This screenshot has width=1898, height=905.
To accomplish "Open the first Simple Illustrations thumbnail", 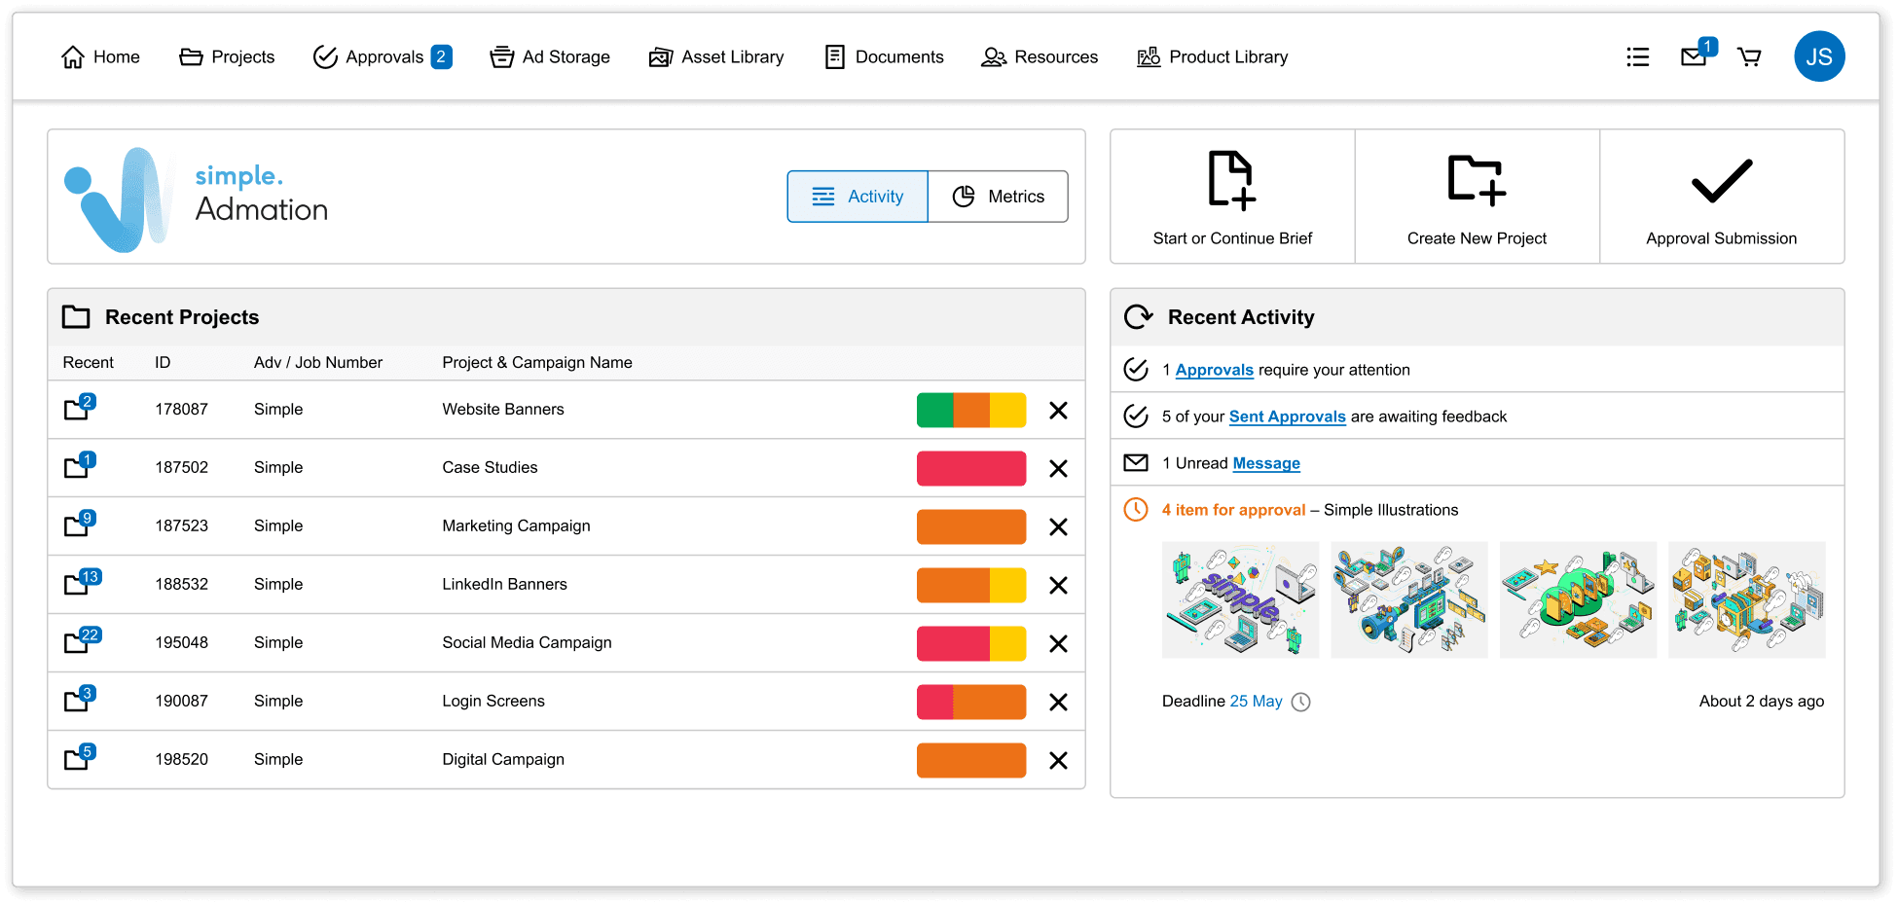I will (1240, 599).
